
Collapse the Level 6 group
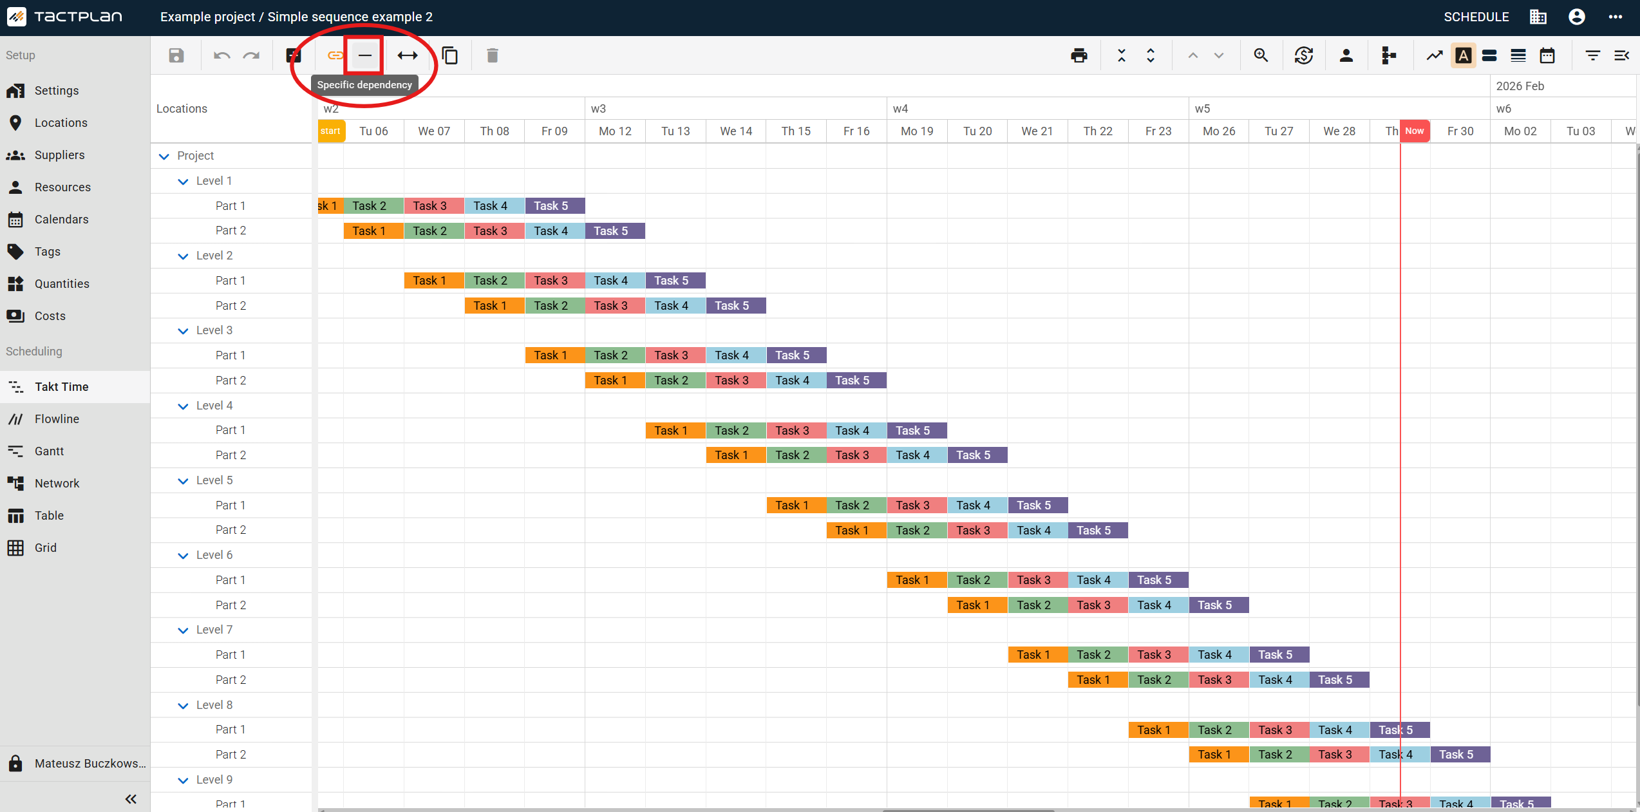point(183,556)
